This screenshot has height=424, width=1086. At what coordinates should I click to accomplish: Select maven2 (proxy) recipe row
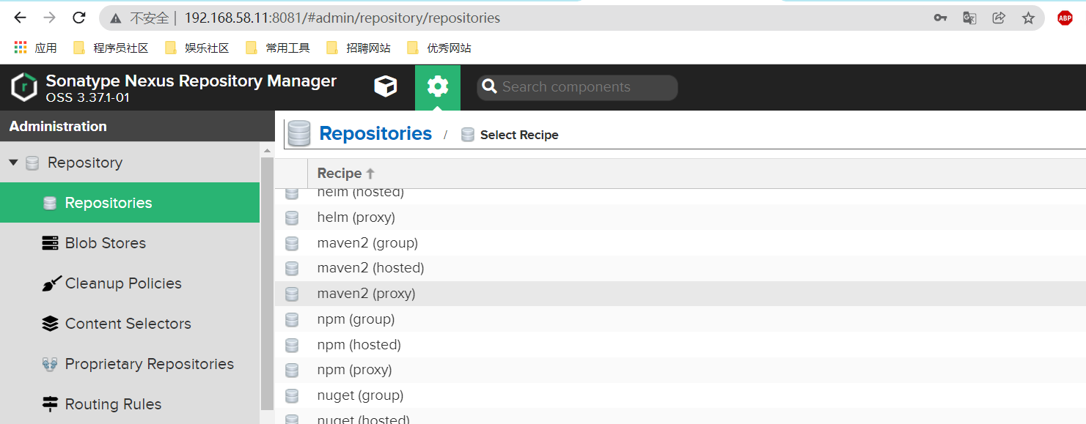366,294
